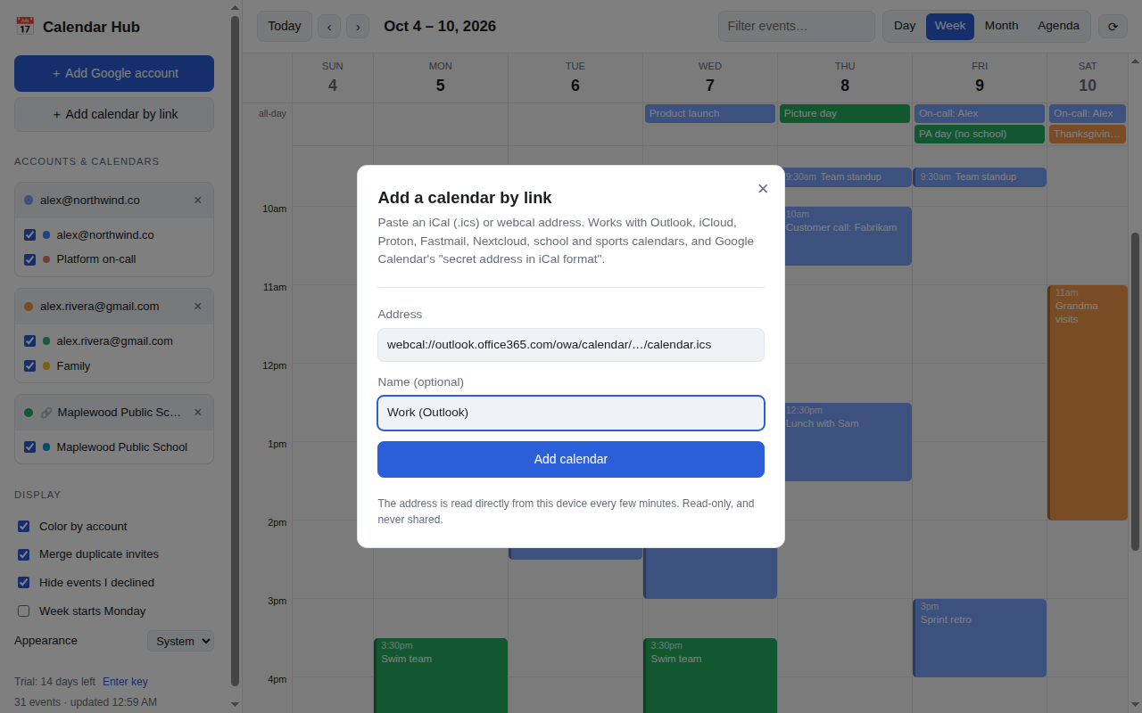Go to the previous week arrow

[329, 27]
